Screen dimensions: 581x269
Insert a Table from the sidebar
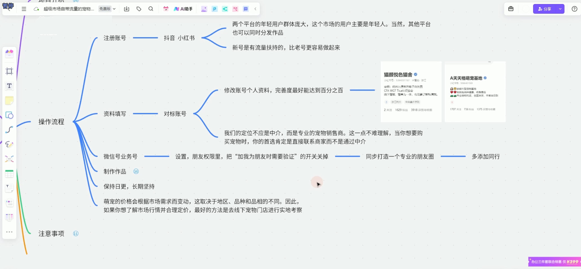pyautogui.click(x=10, y=173)
